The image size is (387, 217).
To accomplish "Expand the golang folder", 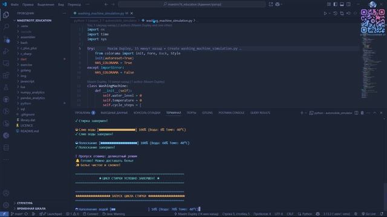I will point(25,71).
